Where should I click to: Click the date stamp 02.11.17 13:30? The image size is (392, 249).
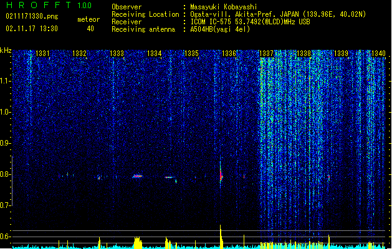(32, 29)
